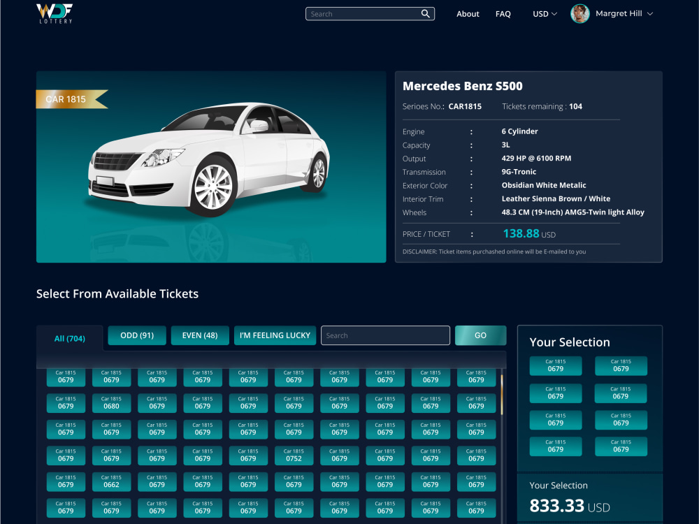This screenshot has height=524, width=699.
Task: Select ticket number 0752
Action: (294, 456)
